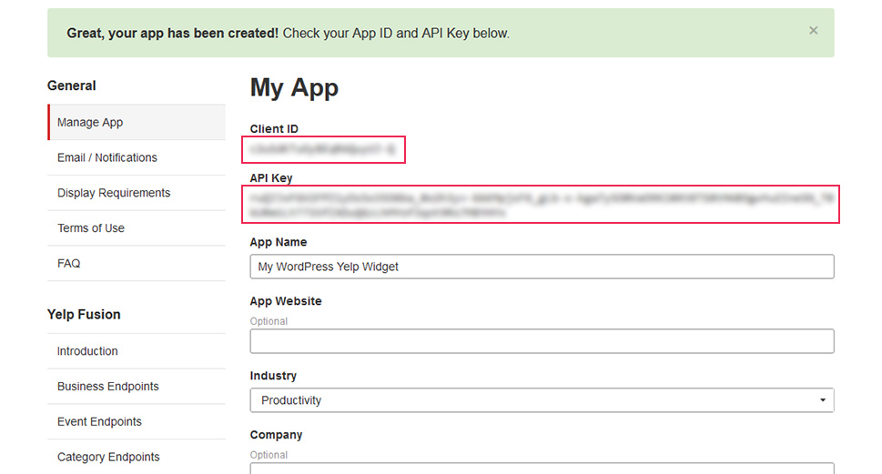The height and width of the screenshot is (474, 882).
Task: Click the Company input field
Action: (542, 469)
